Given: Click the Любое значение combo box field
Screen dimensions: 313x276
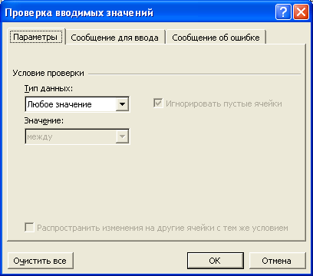Looking at the screenshot, I should tap(77, 104).
